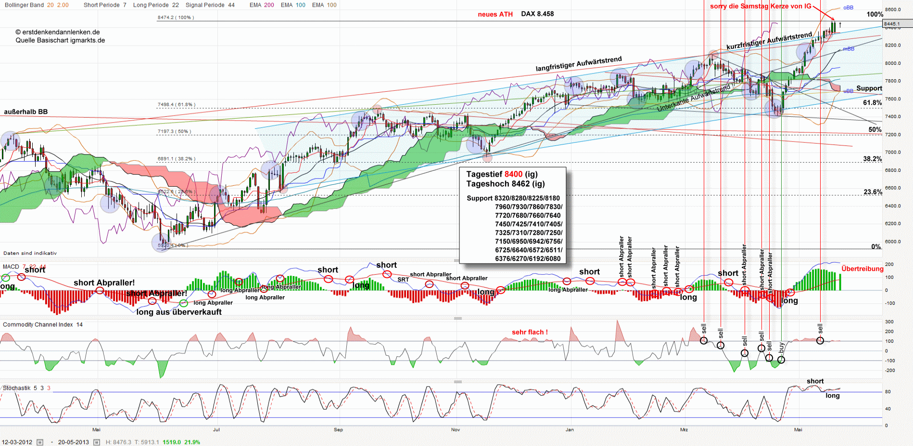This screenshot has height=446, width=913.
Task: Click the Long Periode 22 setting
Action: coord(156,5)
